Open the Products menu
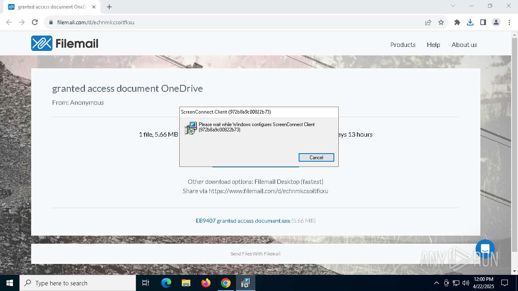Screen dimensions: 518x291 pos(403,44)
